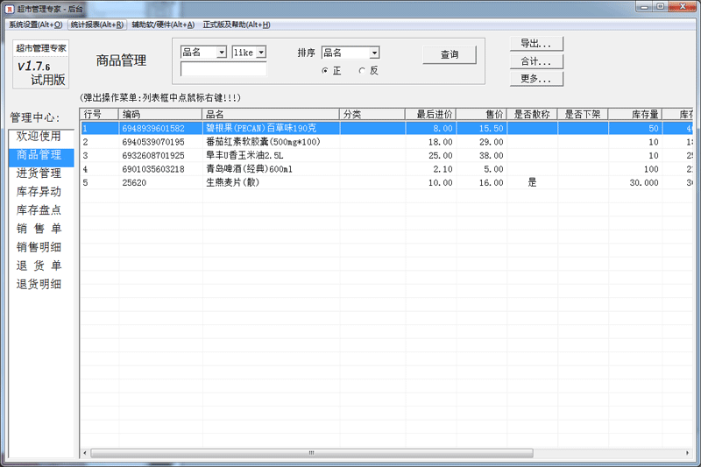Screen dimensions: 701x467
Task: Open 销售明细 in sidebar
Action: pos(39,247)
